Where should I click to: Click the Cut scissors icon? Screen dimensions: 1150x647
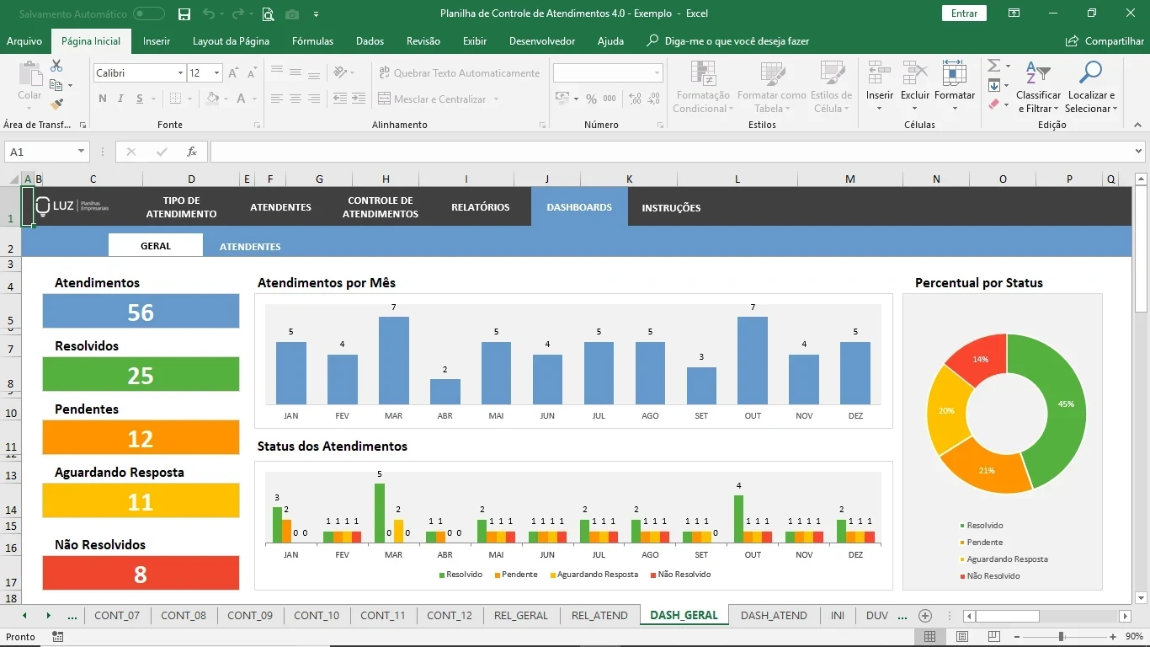(x=56, y=66)
